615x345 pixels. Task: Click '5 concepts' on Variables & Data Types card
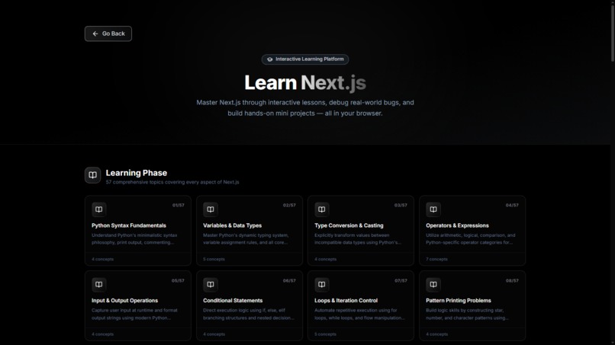[214, 259]
